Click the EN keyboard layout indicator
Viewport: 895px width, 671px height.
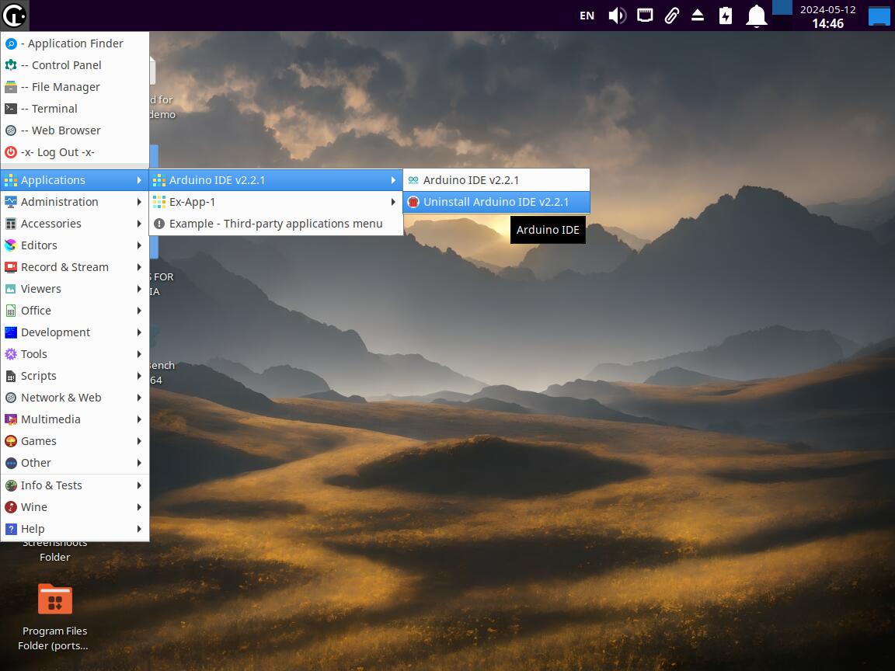pos(587,16)
